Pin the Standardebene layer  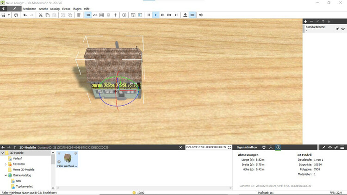(x=337, y=29)
